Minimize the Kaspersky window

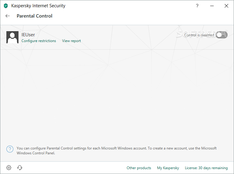(212, 6)
